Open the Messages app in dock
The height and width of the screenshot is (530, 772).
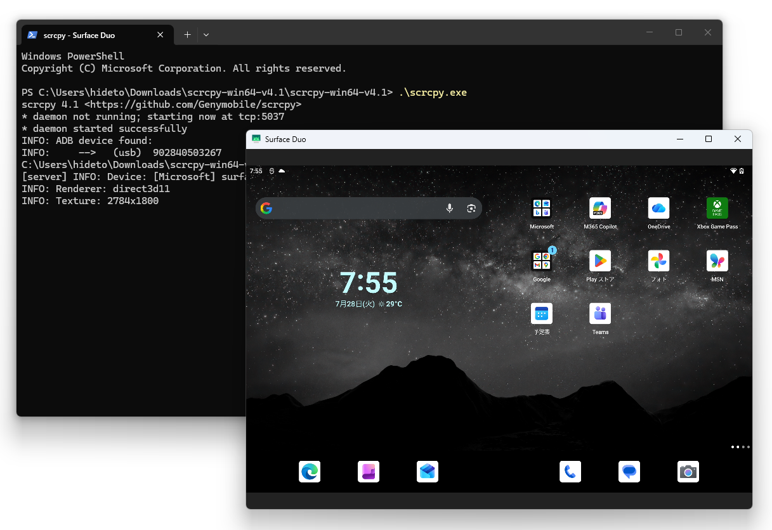(x=629, y=472)
